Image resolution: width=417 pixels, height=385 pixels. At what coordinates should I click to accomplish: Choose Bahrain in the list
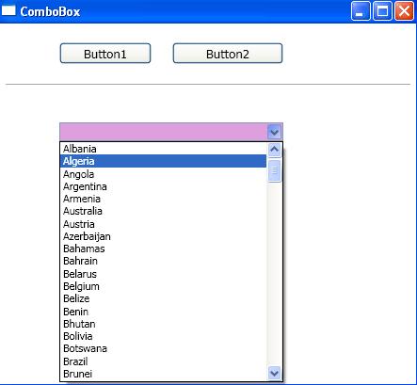pos(163,261)
